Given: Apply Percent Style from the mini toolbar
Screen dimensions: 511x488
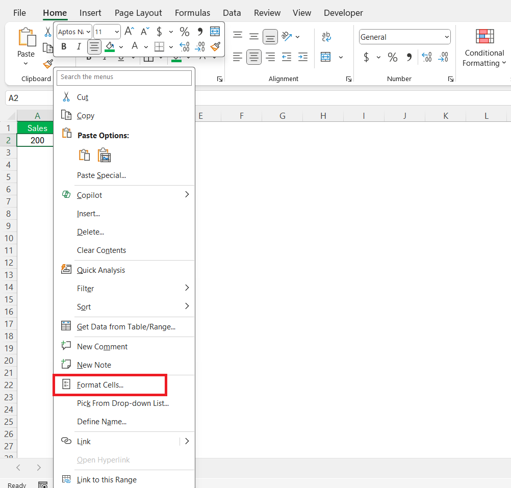Looking at the screenshot, I should click(185, 32).
